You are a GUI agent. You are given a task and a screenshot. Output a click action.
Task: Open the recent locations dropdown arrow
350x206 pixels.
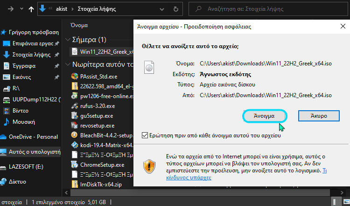[x=21, y=9]
